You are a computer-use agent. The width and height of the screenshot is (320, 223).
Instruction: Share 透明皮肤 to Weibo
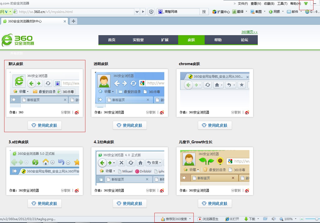pyautogui.click(x=162, y=113)
